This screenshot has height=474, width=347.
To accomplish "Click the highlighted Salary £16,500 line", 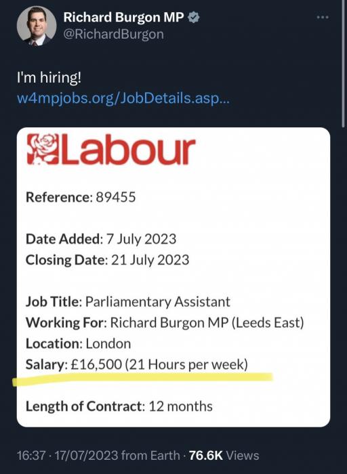I will [137, 364].
